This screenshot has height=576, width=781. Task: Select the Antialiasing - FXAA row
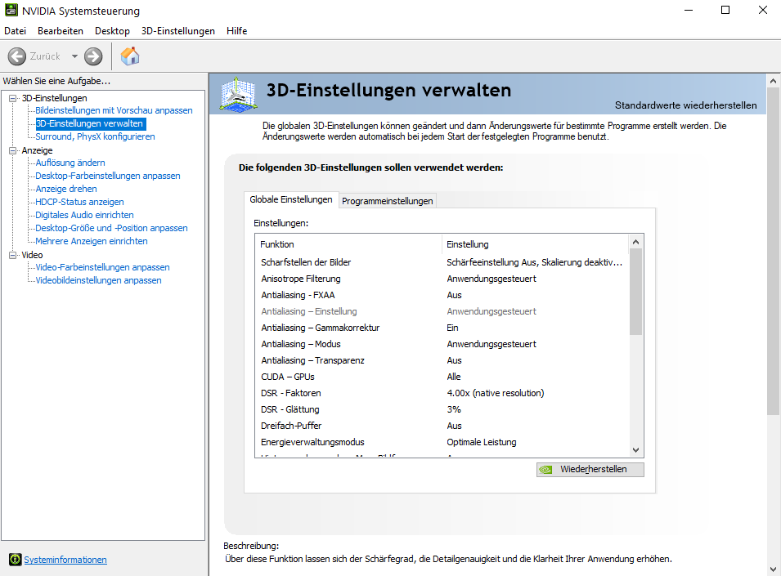tap(442, 295)
